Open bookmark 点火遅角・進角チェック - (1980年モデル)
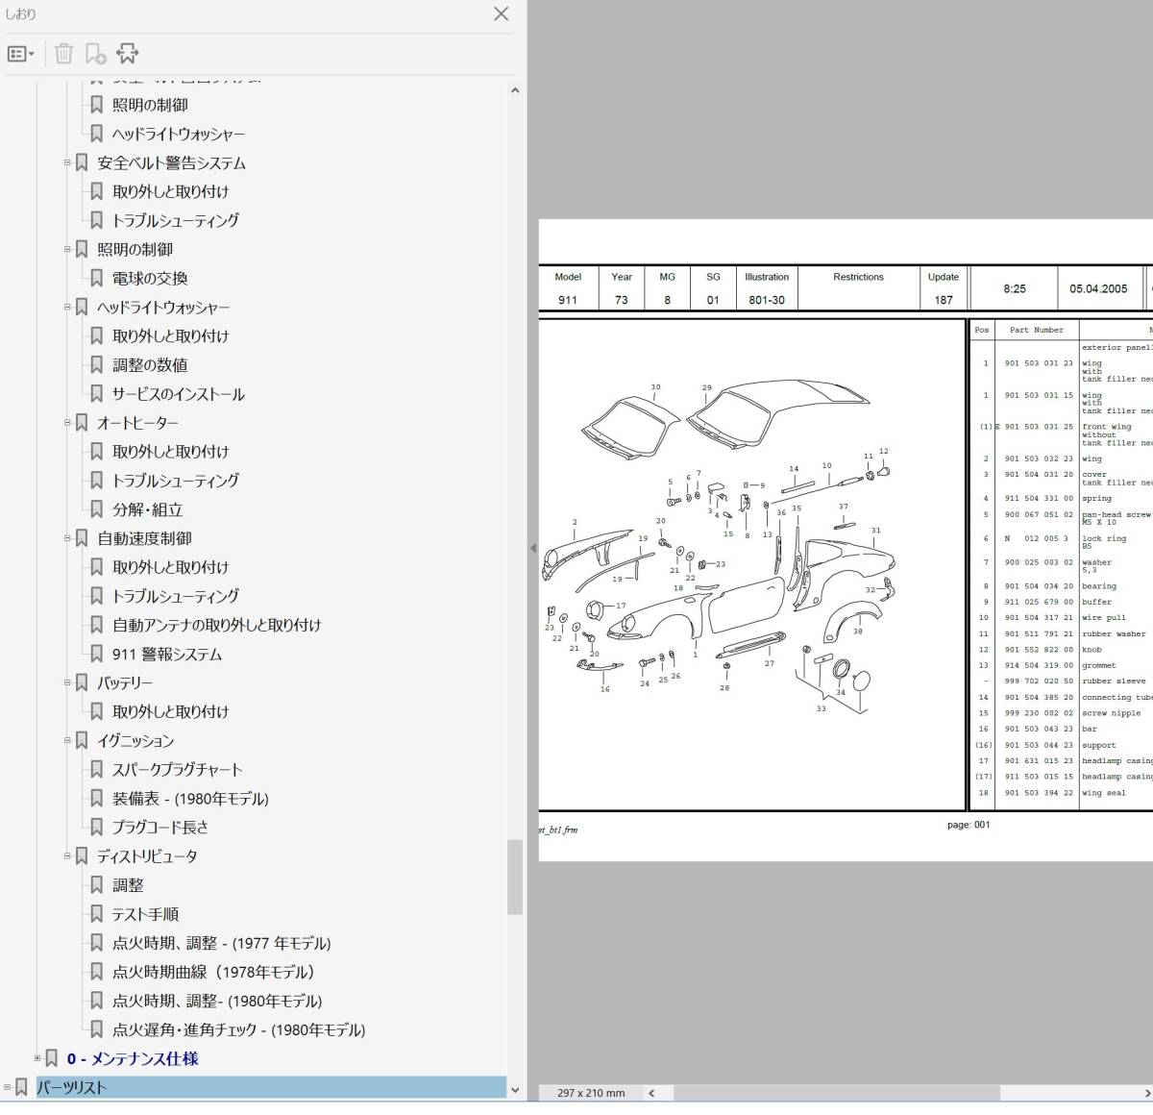This screenshot has height=1115, width=1153. click(x=238, y=1029)
